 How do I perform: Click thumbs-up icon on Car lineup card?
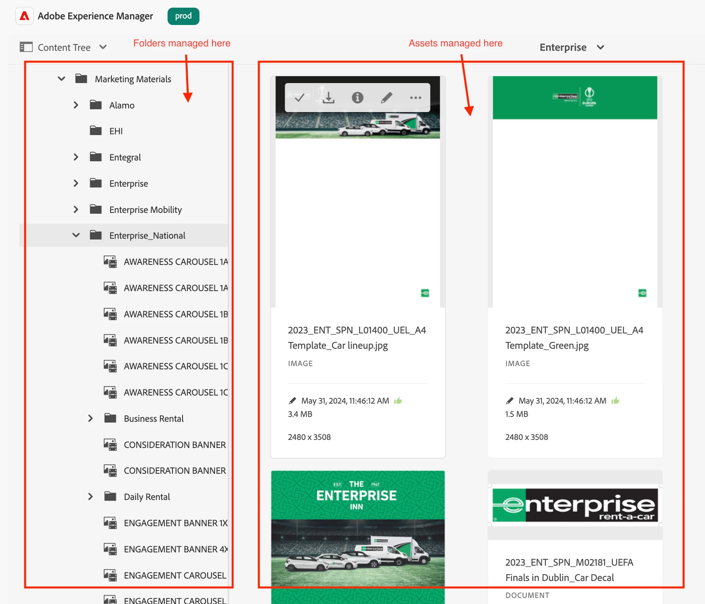[398, 400]
